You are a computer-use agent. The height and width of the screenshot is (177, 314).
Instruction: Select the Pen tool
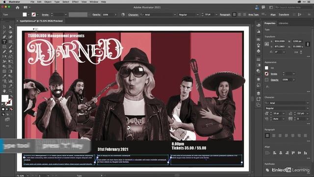(x=4, y=37)
